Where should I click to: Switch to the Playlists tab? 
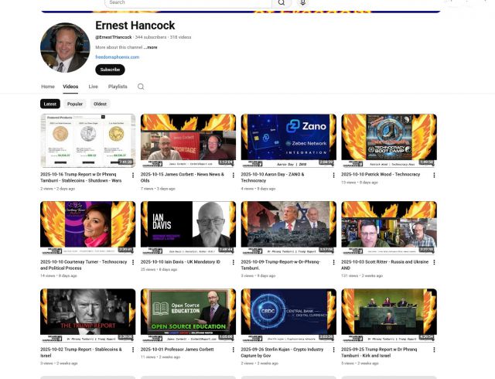[118, 87]
